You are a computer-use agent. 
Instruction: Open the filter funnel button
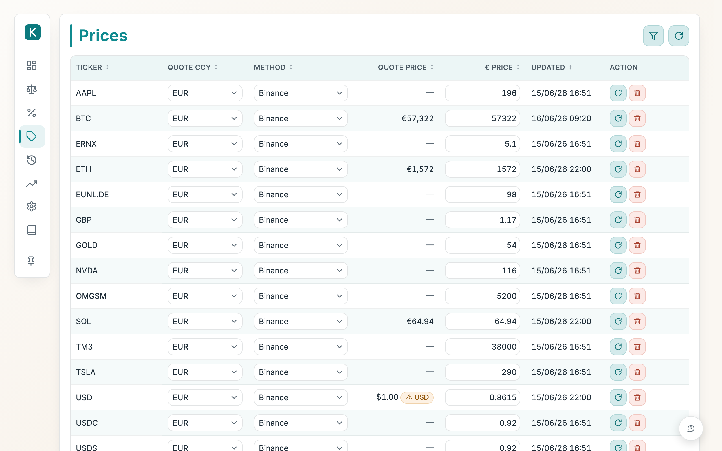click(653, 36)
